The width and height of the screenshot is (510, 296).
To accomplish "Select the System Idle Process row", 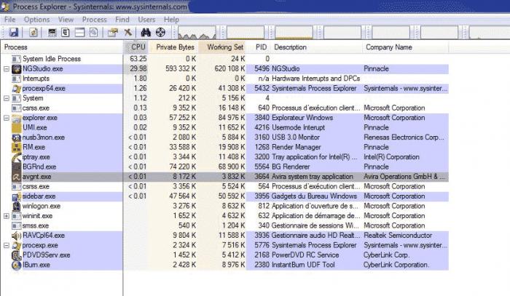I will click(x=224, y=59).
